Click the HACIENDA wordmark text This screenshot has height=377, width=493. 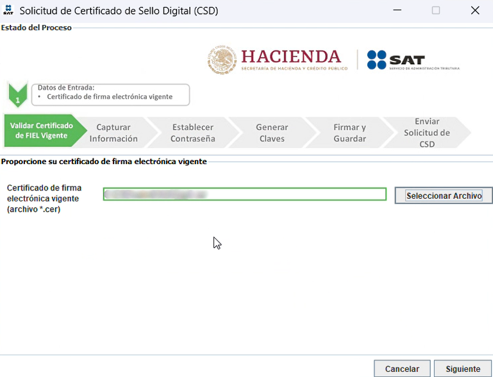tap(291, 56)
